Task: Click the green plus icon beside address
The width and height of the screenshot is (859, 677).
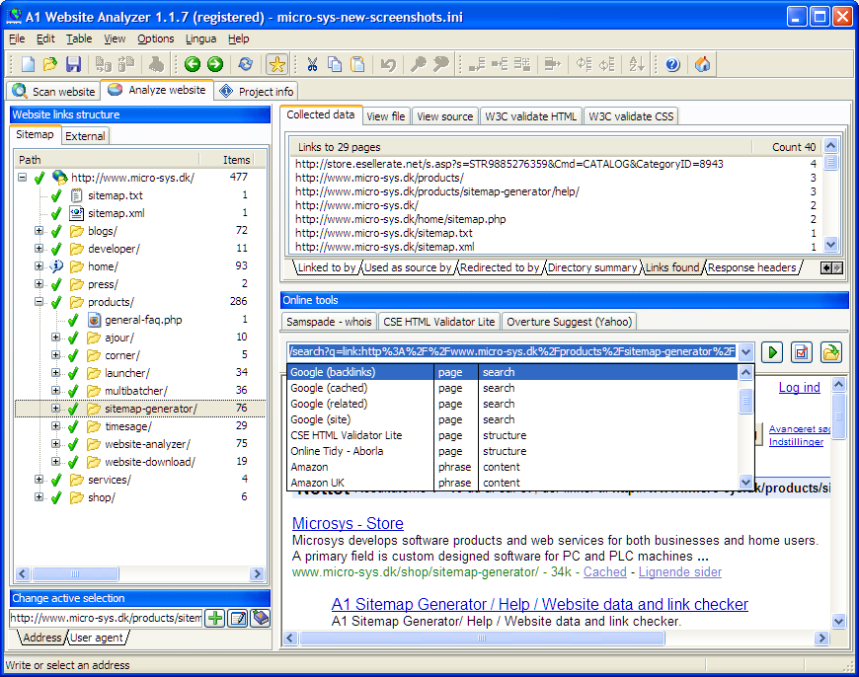Action: coord(214,619)
